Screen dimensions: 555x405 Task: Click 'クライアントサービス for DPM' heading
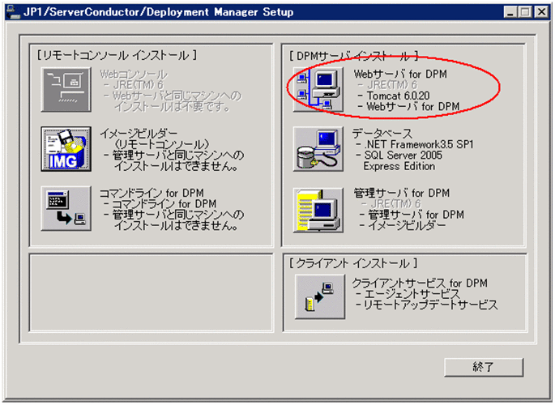click(420, 283)
